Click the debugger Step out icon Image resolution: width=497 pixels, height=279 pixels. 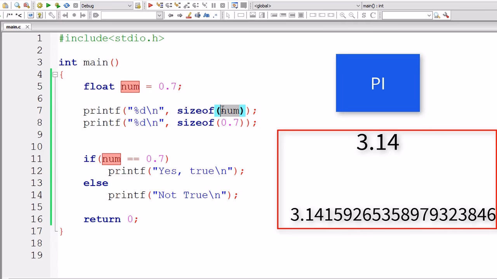(186, 5)
